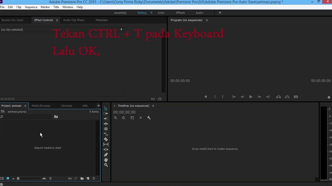Click Export Frame camera icon
332x186 pixels.
tap(296, 97)
